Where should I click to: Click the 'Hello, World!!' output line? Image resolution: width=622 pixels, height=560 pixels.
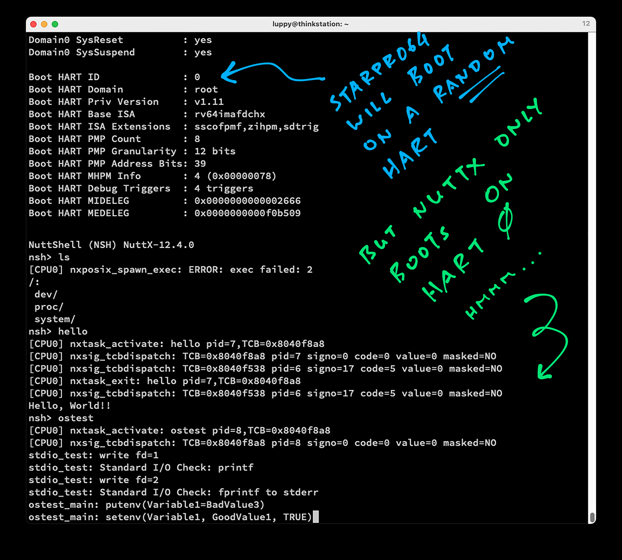(70, 405)
